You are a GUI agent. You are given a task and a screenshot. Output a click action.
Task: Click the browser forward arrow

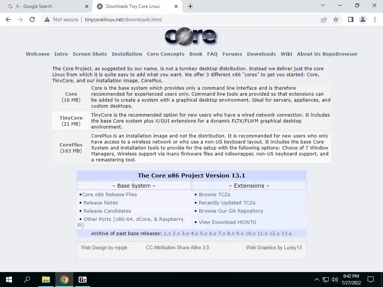click(x=20, y=19)
